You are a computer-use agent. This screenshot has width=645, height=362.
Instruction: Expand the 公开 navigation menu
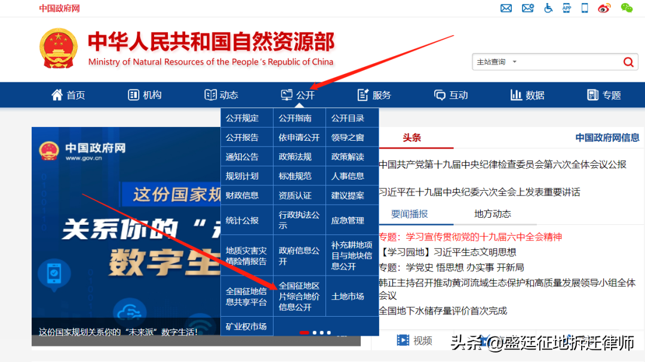(x=299, y=94)
